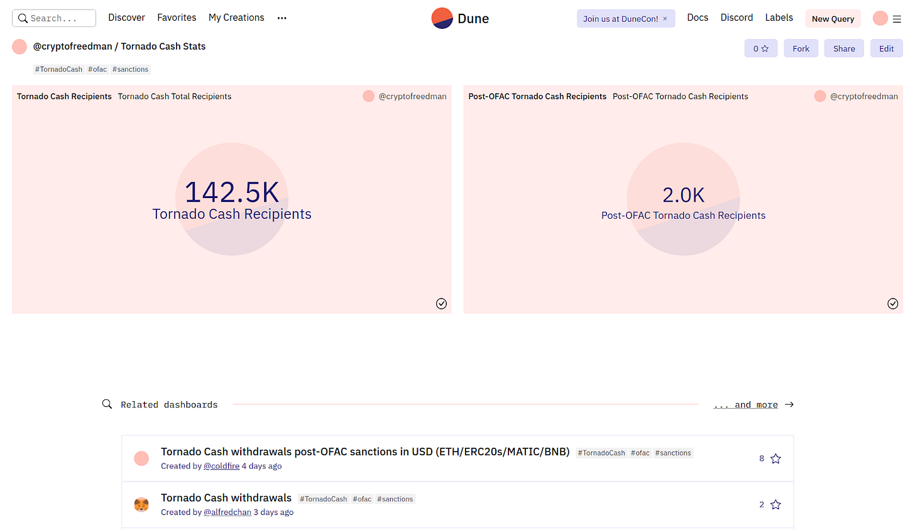915x530 pixels.
Task: Click #ofac tag on alfredchan dashboard row
Action: [362, 499]
